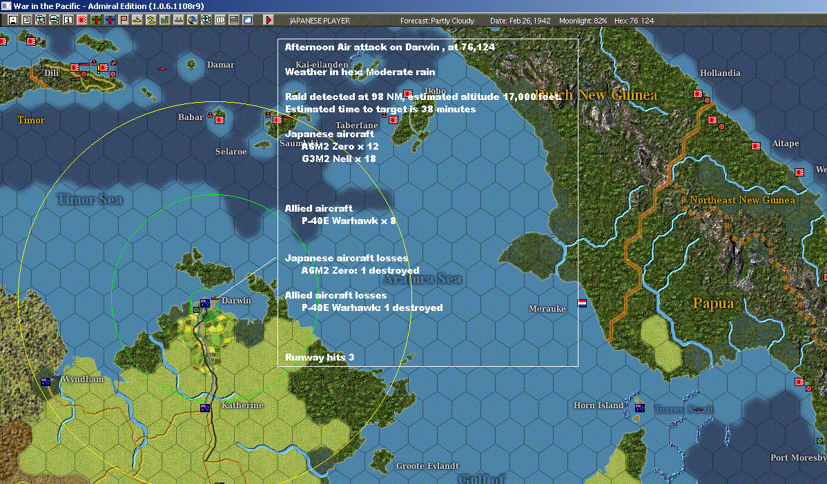Image resolution: width=827 pixels, height=484 pixels.
Task: Click the Selaroe island map label
Action: click(x=231, y=151)
